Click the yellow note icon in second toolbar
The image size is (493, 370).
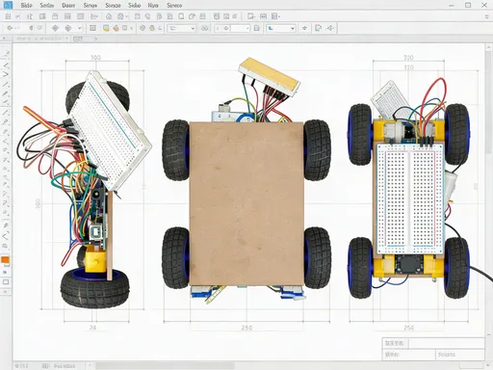pos(106,28)
